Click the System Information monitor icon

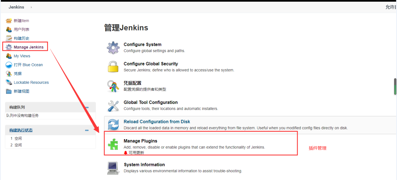(113, 168)
